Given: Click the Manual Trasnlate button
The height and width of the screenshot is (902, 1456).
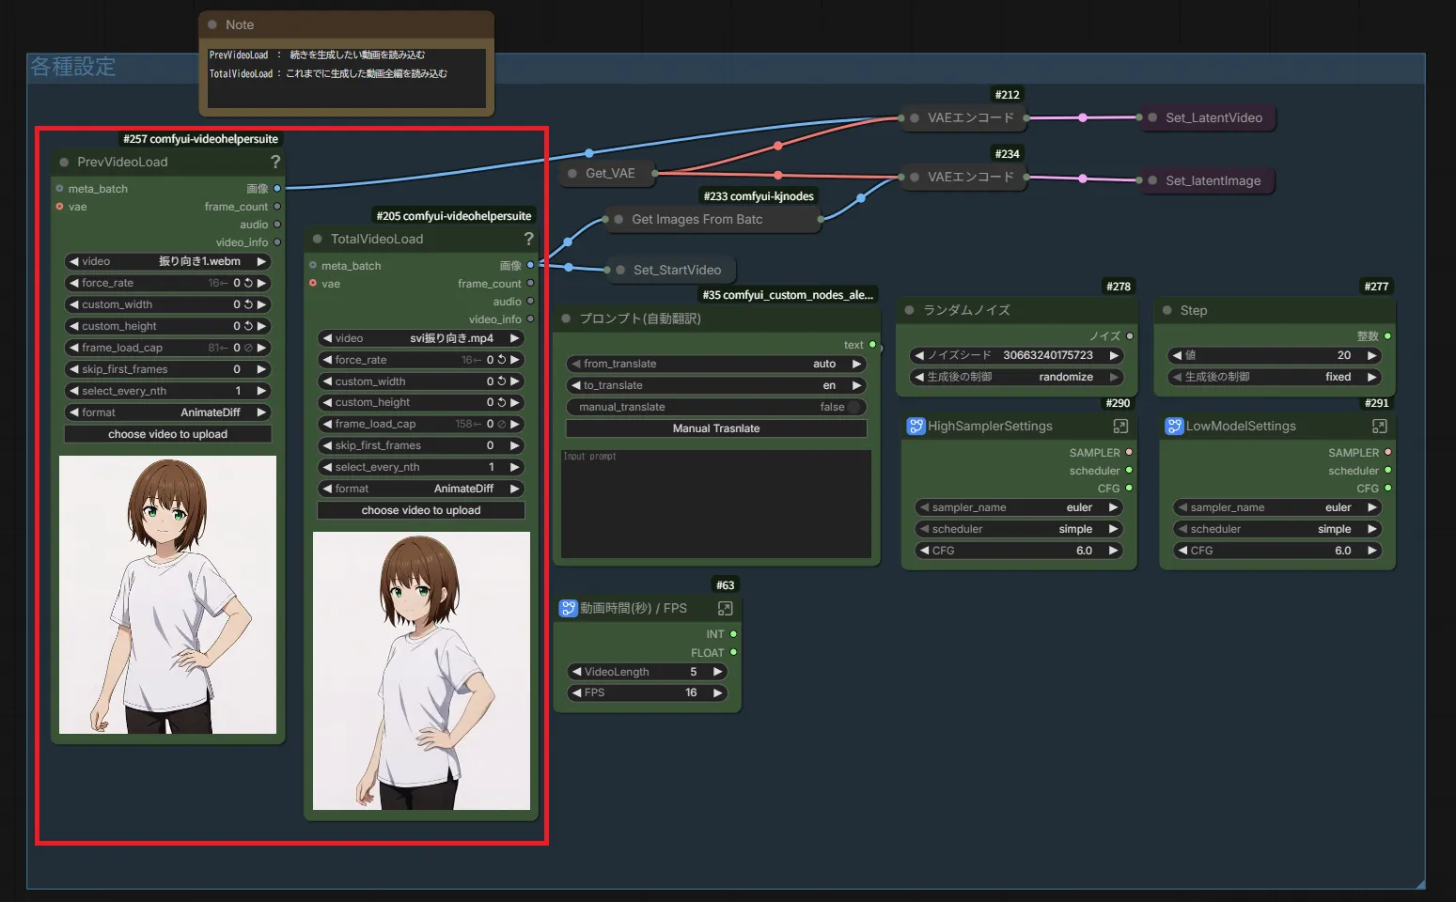Looking at the screenshot, I should pyautogui.click(x=715, y=428).
